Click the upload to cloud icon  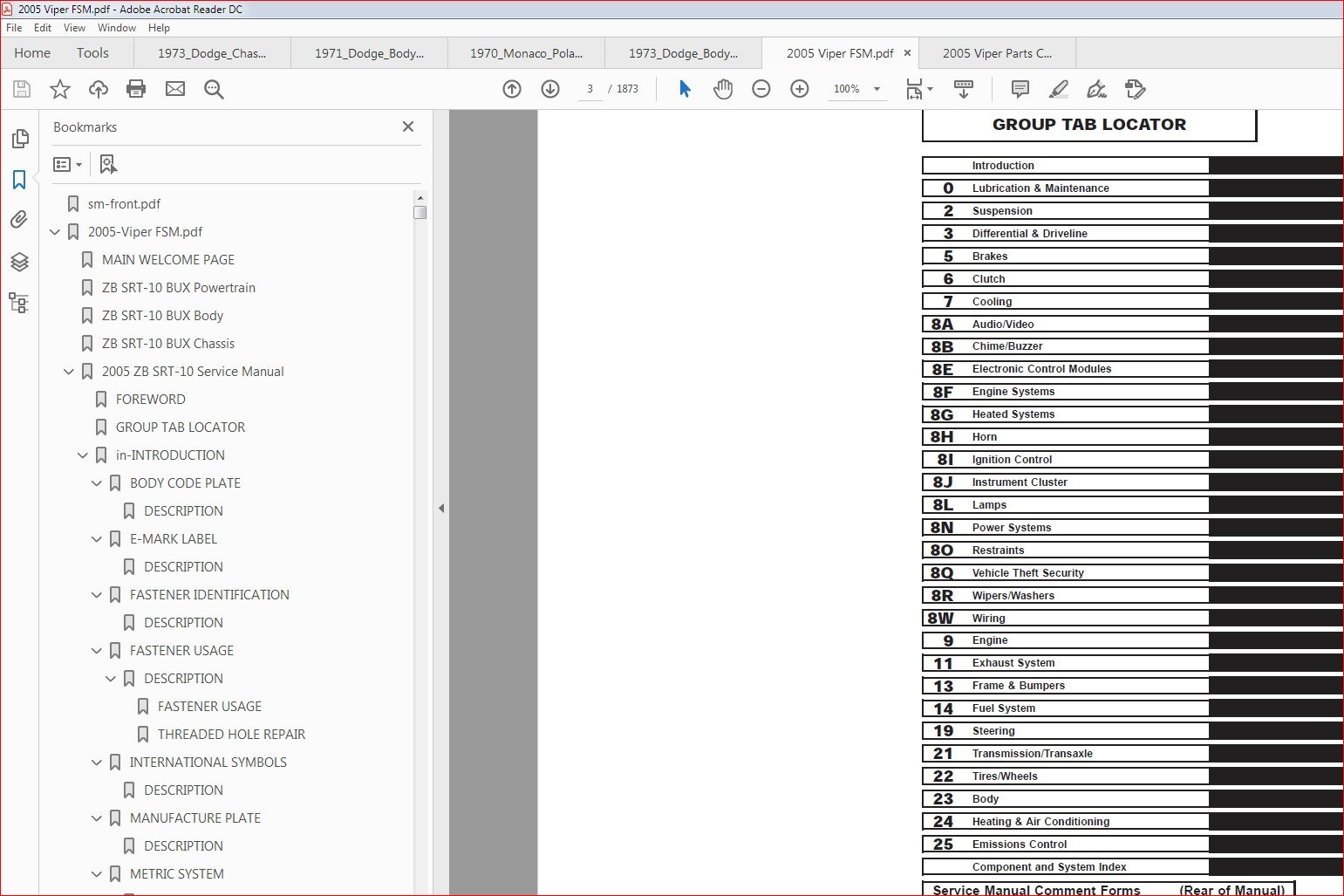pos(99,89)
